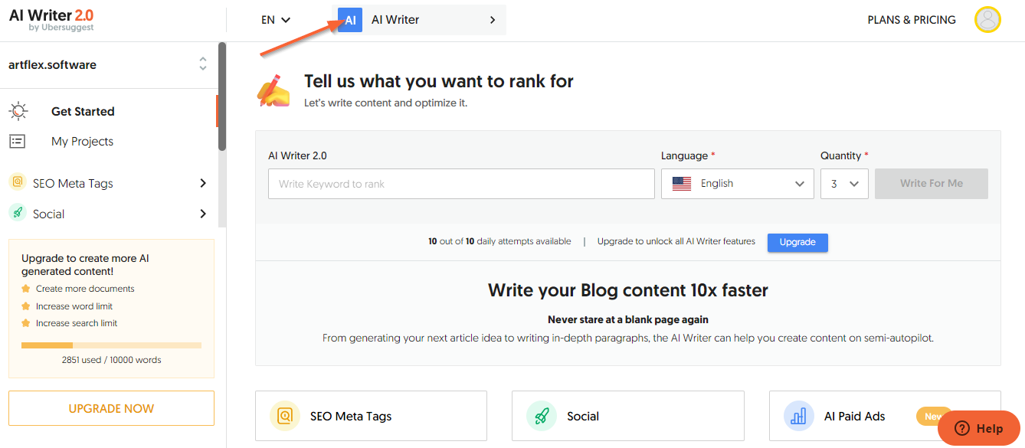
Task: Click the blue AI badge icon
Action: 350,21
